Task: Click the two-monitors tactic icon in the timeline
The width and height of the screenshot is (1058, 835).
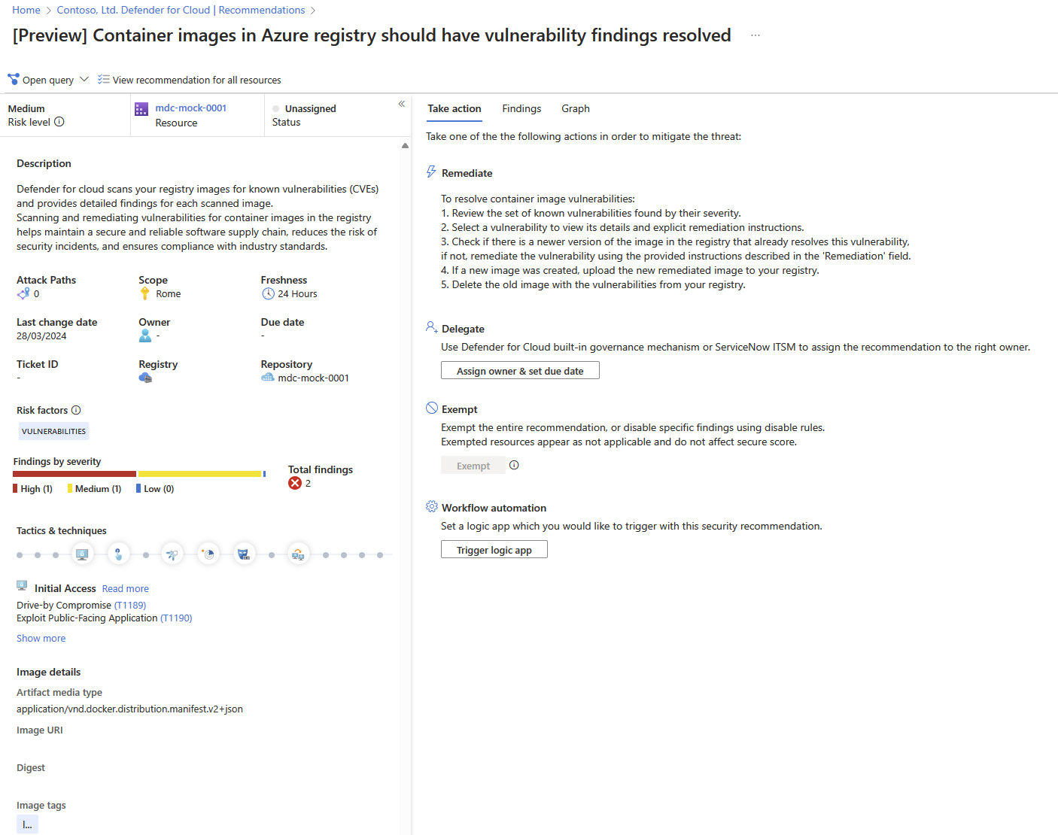Action: point(299,554)
